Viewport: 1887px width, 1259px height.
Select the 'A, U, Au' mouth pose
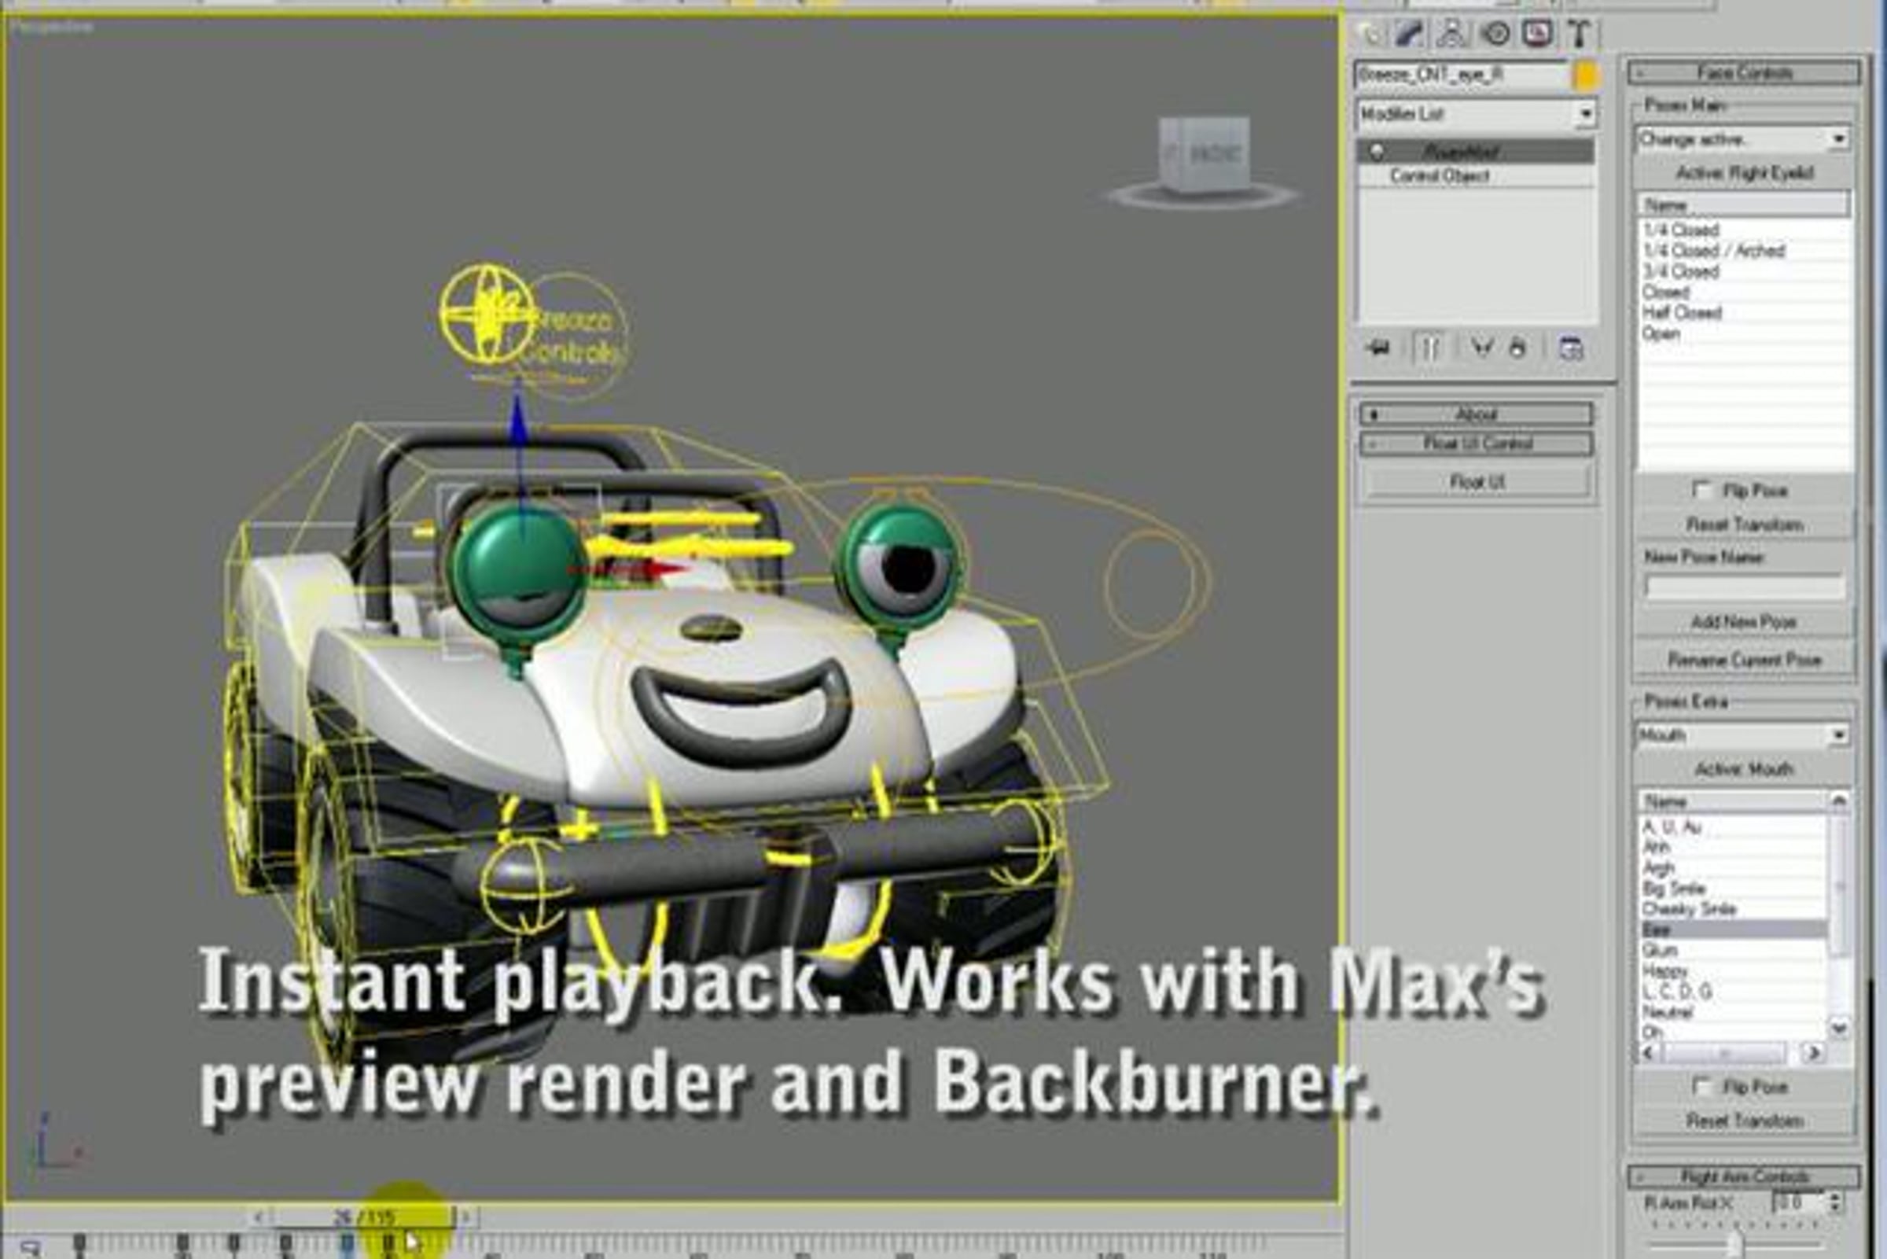(x=1732, y=827)
